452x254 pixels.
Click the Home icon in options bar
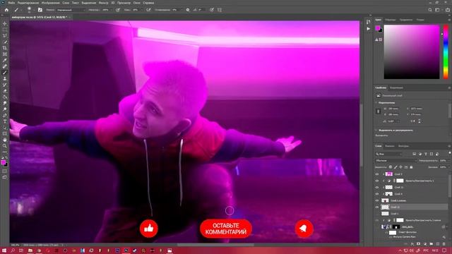coord(6,10)
